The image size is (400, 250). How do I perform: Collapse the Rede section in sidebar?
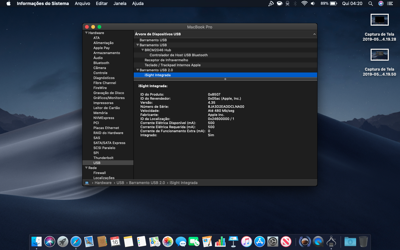87,168
